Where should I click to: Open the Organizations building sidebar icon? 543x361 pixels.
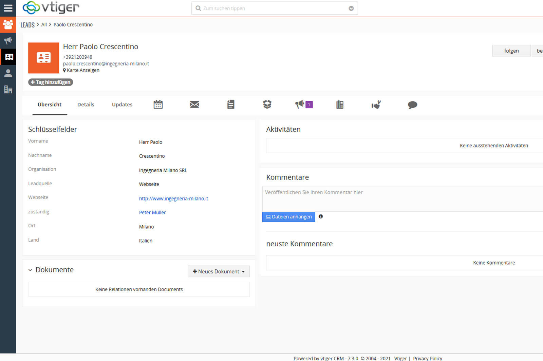pyautogui.click(x=8, y=90)
